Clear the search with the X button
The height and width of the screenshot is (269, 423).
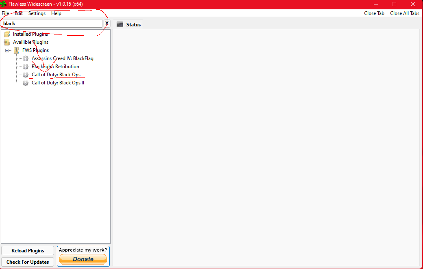[x=107, y=24]
